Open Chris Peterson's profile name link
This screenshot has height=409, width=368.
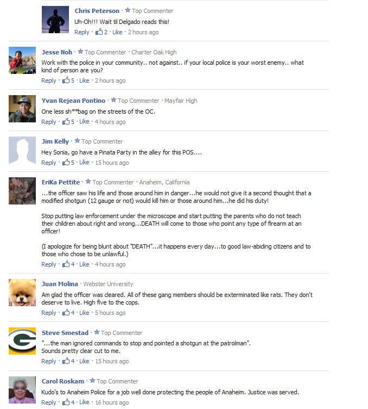[97, 11]
